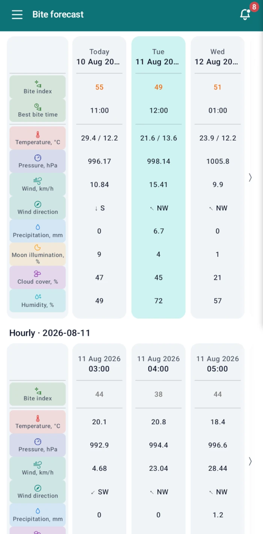263x534 pixels.
Task: Open notifications bell with 8 badge
Action: [245, 14]
